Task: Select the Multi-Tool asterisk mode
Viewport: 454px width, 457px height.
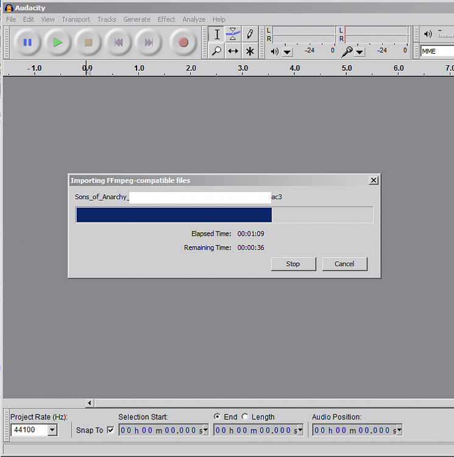Action: coord(249,51)
